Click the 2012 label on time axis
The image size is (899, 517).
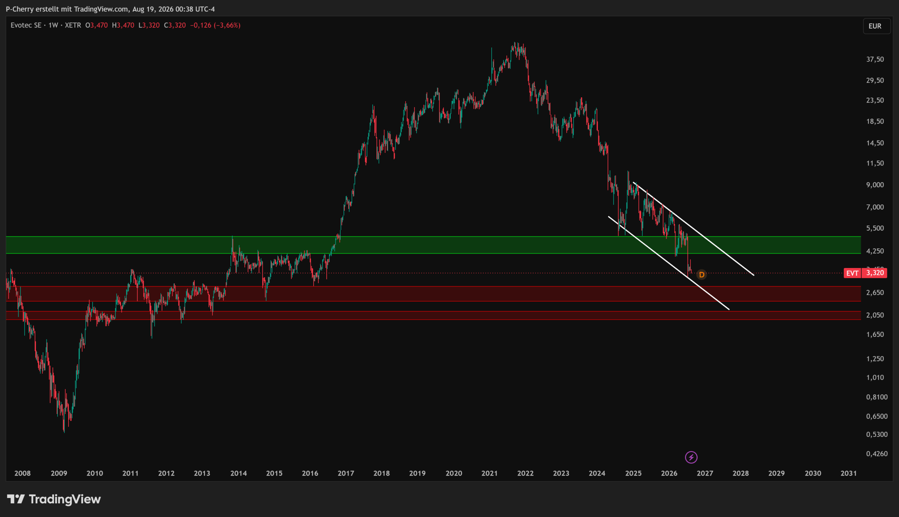click(x=166, y=473)
